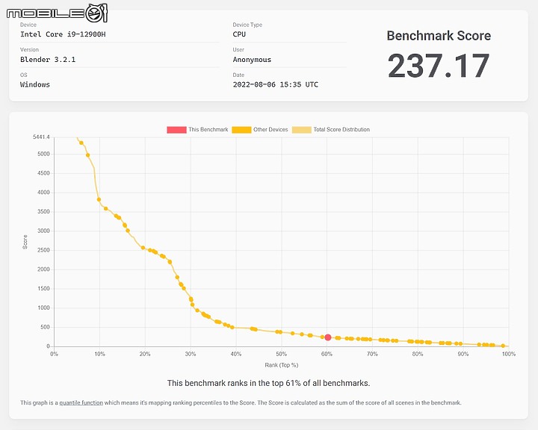Click the date value 2022-08-06 15:35 UTC
This screenshot has height=430, width=538.
(275, 84)
